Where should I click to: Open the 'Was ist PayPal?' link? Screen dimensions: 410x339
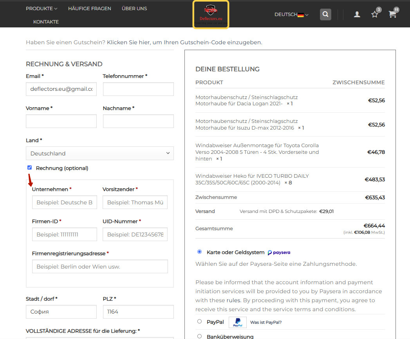[266, 322]
